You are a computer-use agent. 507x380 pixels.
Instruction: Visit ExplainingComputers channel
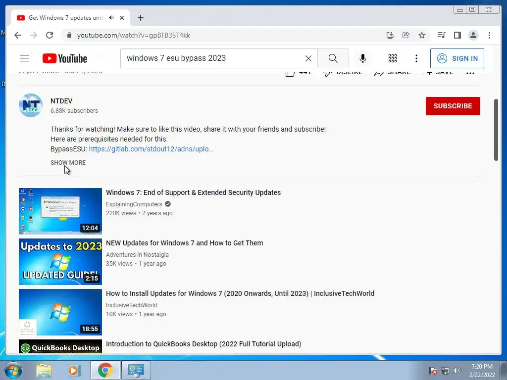click(134, 204)
